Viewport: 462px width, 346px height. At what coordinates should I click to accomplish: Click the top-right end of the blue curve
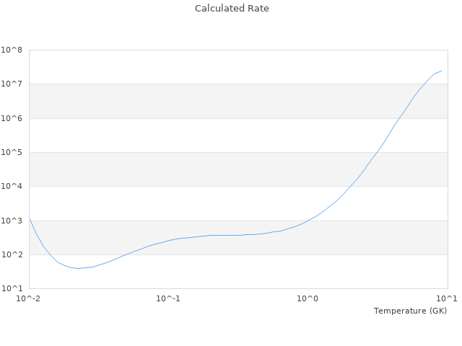[x=441, y=71]
